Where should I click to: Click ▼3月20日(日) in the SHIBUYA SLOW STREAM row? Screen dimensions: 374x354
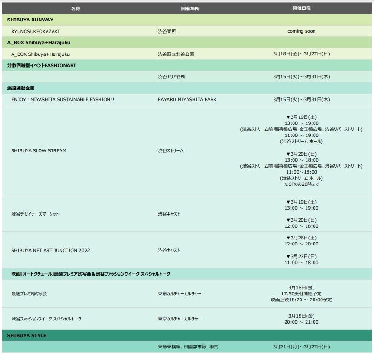301,154
